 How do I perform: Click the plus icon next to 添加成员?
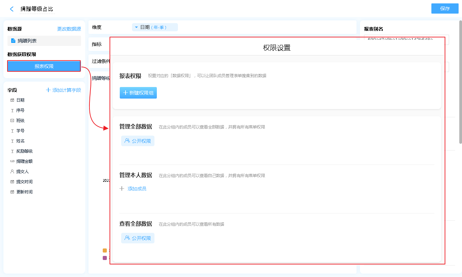(122, 189)
